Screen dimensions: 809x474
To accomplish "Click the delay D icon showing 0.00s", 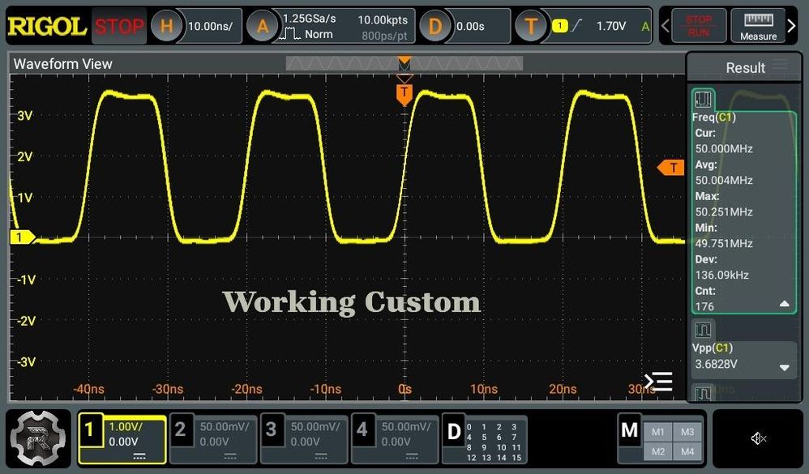I will [x=435, y=25].
